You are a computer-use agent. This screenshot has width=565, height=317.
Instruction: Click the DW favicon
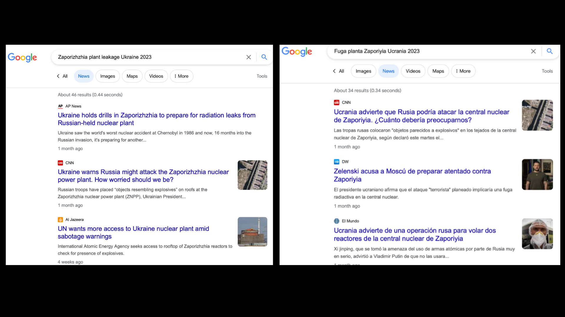[x=337, y=162]
